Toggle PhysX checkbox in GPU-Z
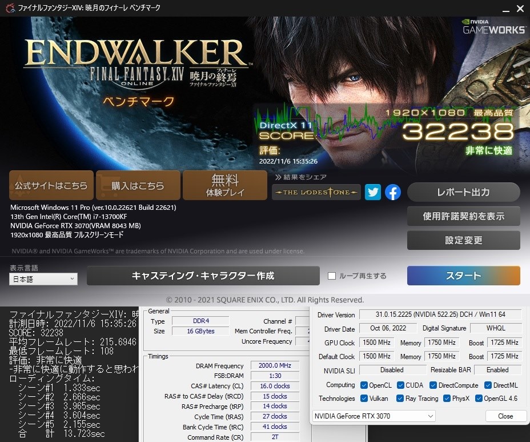 (447, 399)
